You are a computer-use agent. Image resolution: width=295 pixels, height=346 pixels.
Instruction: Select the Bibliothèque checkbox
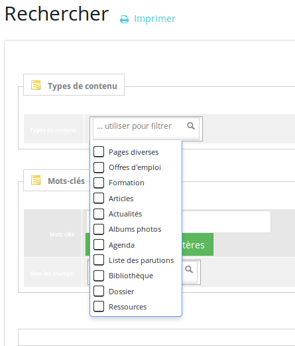coord(99,276)
